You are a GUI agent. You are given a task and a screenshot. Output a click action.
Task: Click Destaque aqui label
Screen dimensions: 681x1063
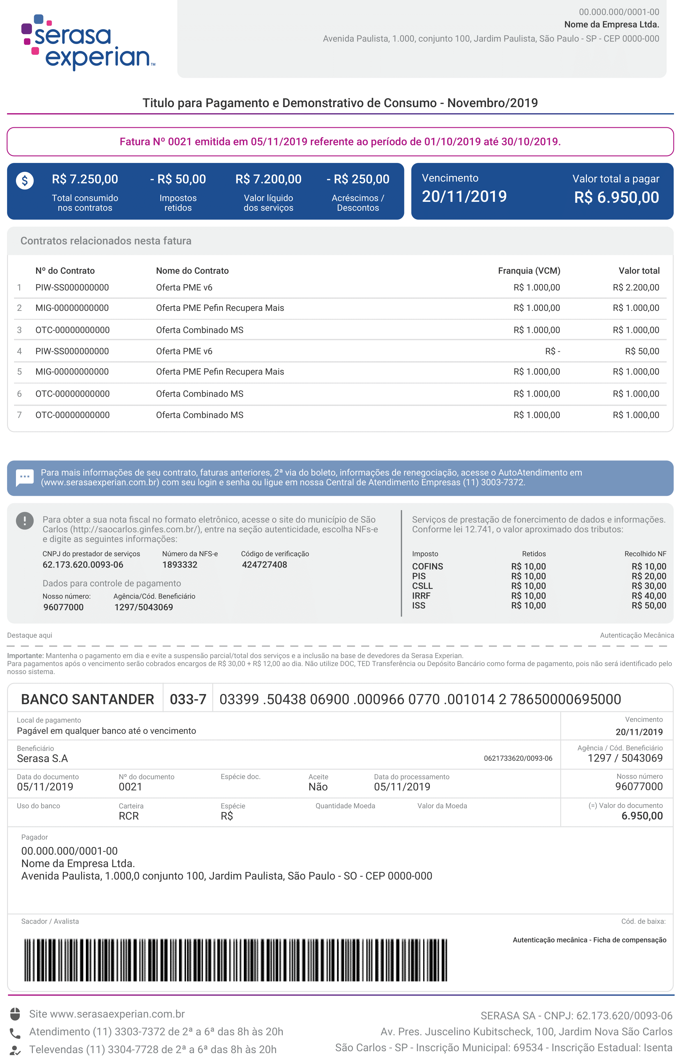pos(30,635)
